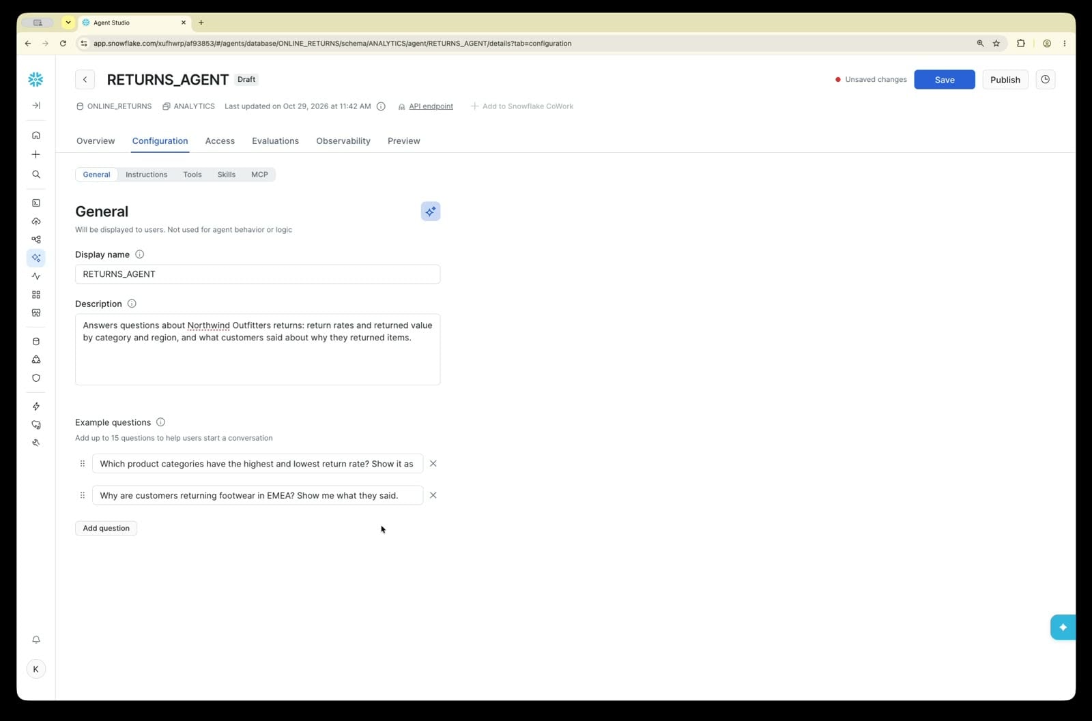Click the AI generate sparkle button beside General
This screenshot has height=721, width=1092.
[431, 211]
